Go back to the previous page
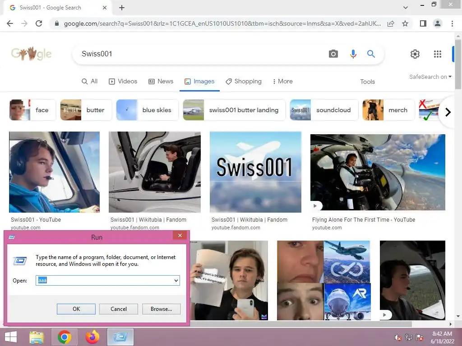Screen dimensions: 462x346 pyautogui.click(x=10, y=23)
